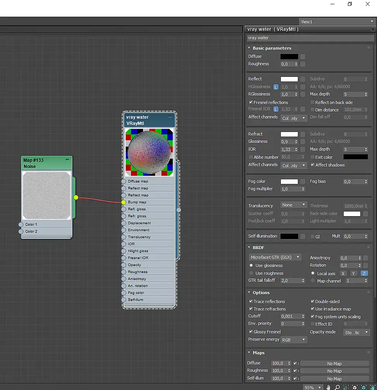This screenshot has width=377, height=390.
Task: Open the Translucency None dropdown
Action: pyautogui.click(x=294, y=205)
